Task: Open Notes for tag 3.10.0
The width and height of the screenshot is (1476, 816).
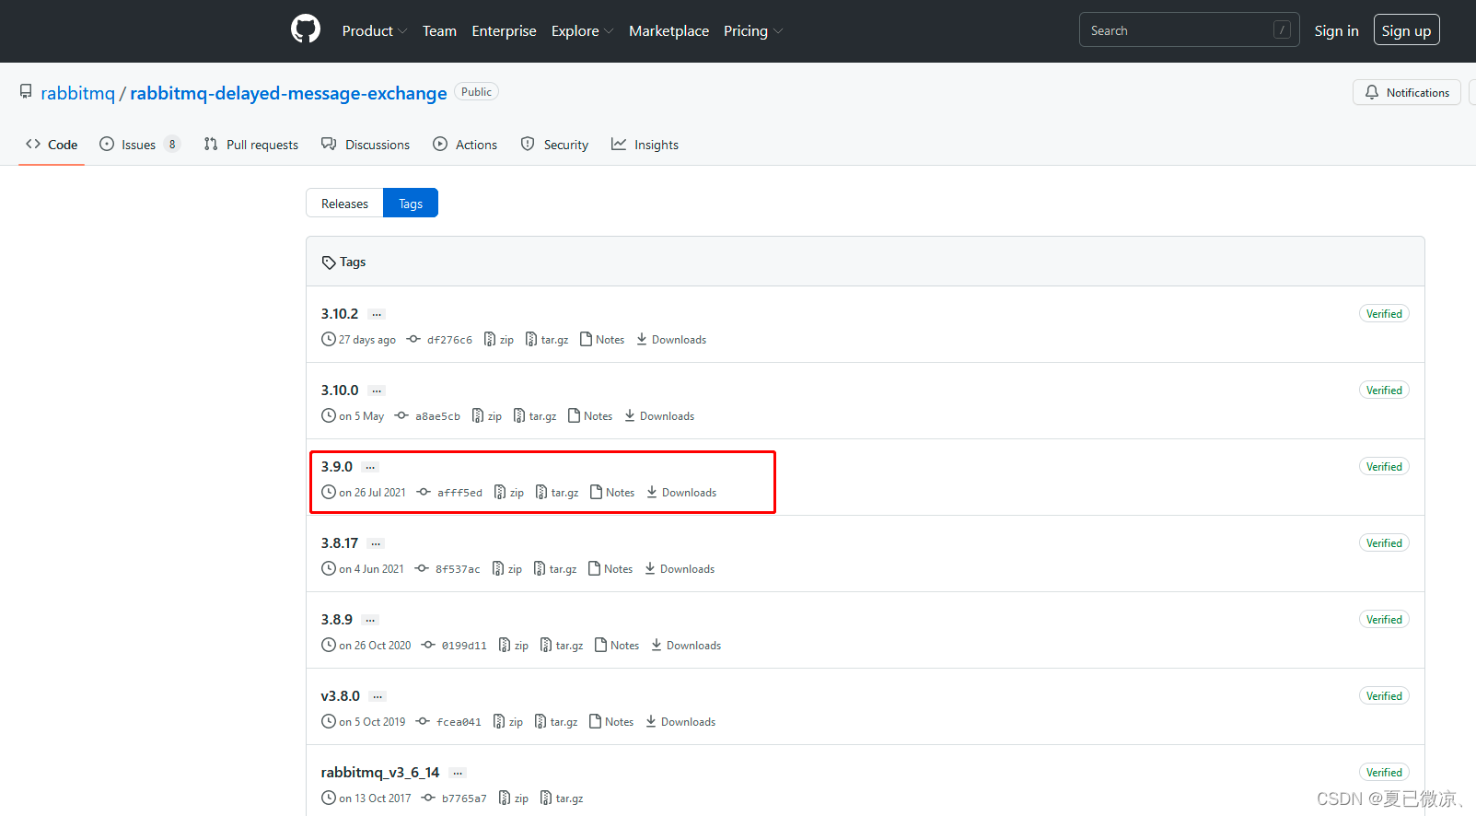Action: [590, 416]
